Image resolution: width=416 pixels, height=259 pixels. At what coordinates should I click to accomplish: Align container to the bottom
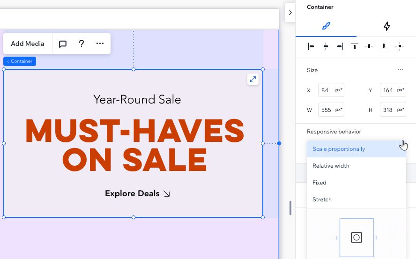[384, 46]
